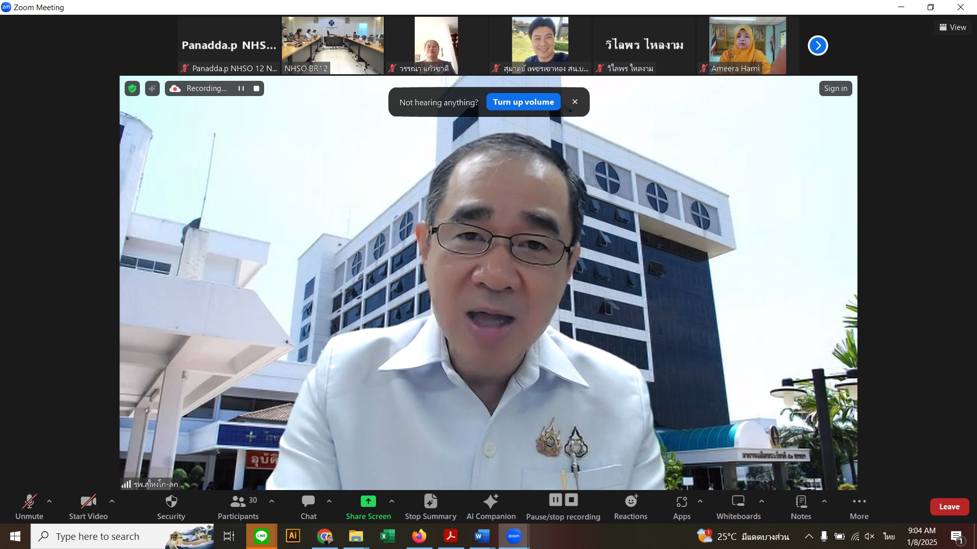Click the AI Companion sparkle indicator
The width and height of the screenshot is (977, 549).
tap(152, 88)
